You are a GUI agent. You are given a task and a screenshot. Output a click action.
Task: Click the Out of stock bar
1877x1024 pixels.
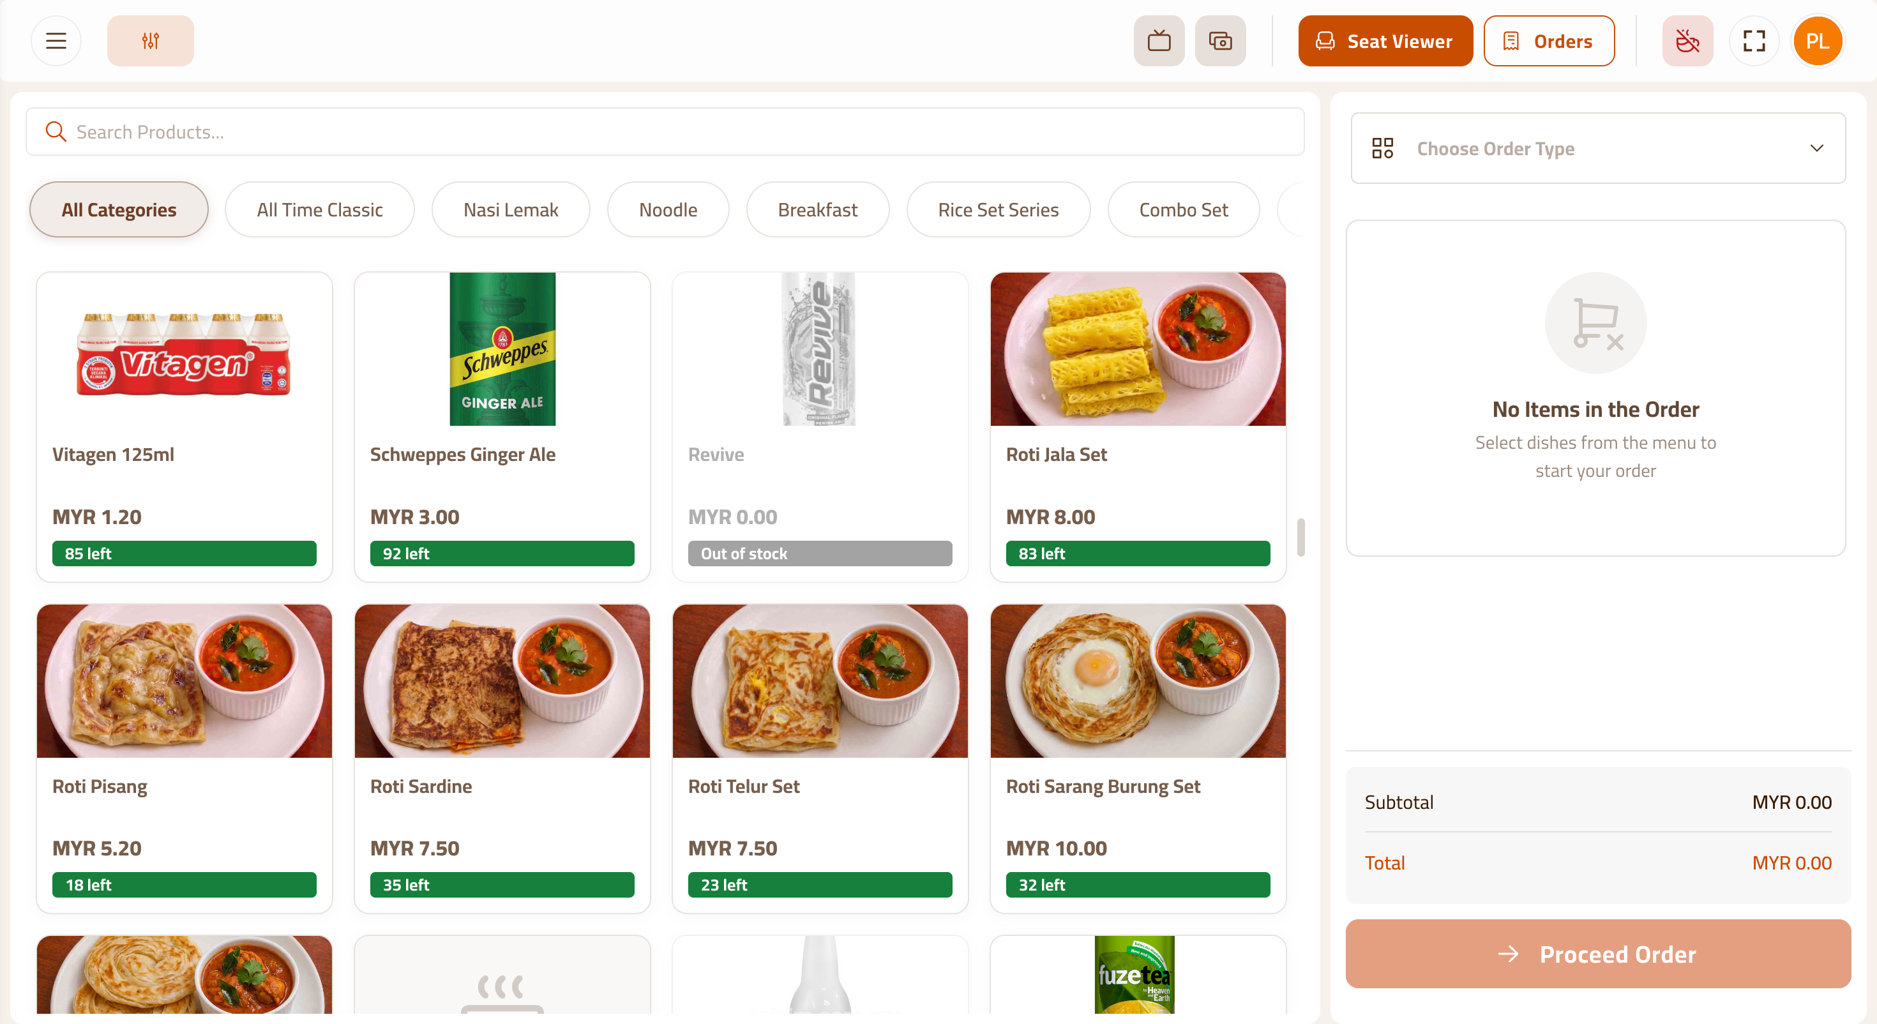820,553
